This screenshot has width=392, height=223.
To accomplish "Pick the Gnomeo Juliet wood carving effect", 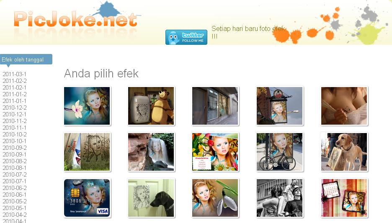I will click(x=87, y=152).
